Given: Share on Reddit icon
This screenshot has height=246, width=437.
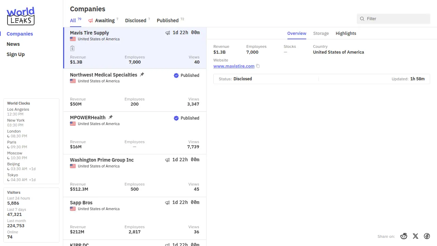Looking at the screenshot, I should pyautogui.click(x=404, y=236).
